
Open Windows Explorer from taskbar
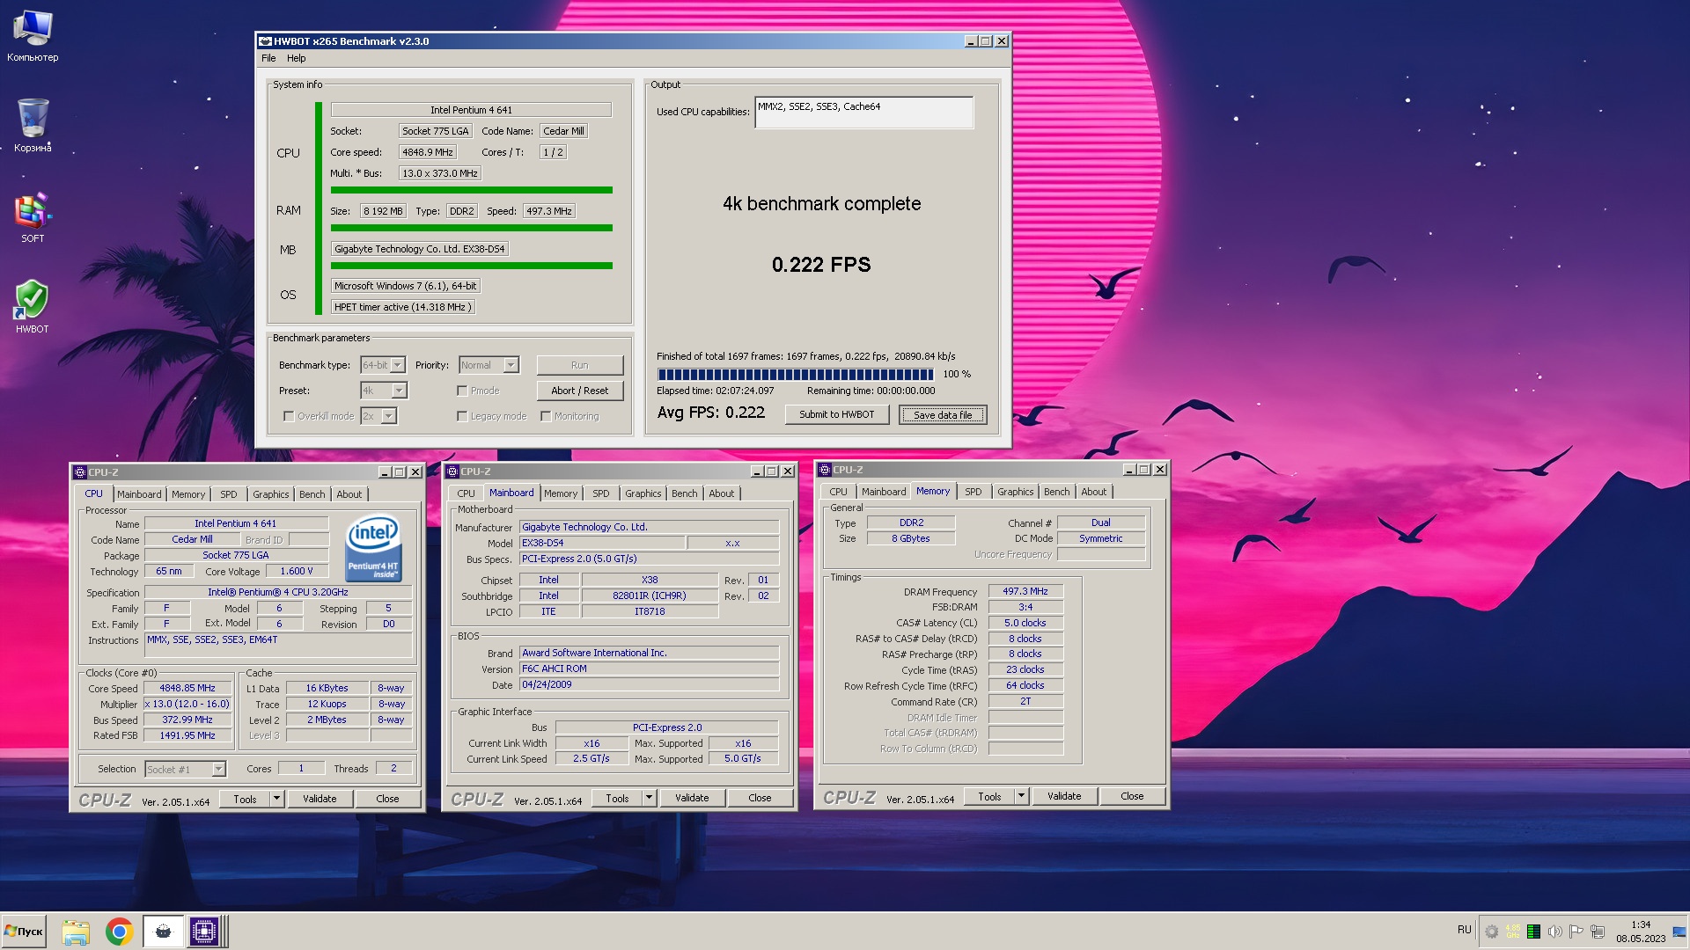(76, 932)
